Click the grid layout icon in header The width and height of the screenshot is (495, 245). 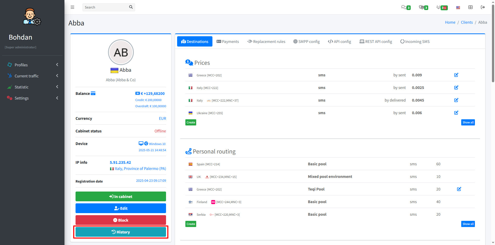tap(471, 7)
